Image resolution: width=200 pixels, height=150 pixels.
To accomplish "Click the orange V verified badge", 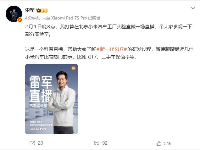I will click(x=19, y=20).
